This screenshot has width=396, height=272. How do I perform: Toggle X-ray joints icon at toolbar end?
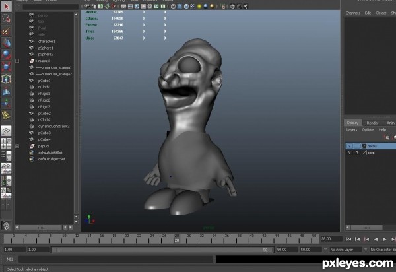tap(246, 6)
